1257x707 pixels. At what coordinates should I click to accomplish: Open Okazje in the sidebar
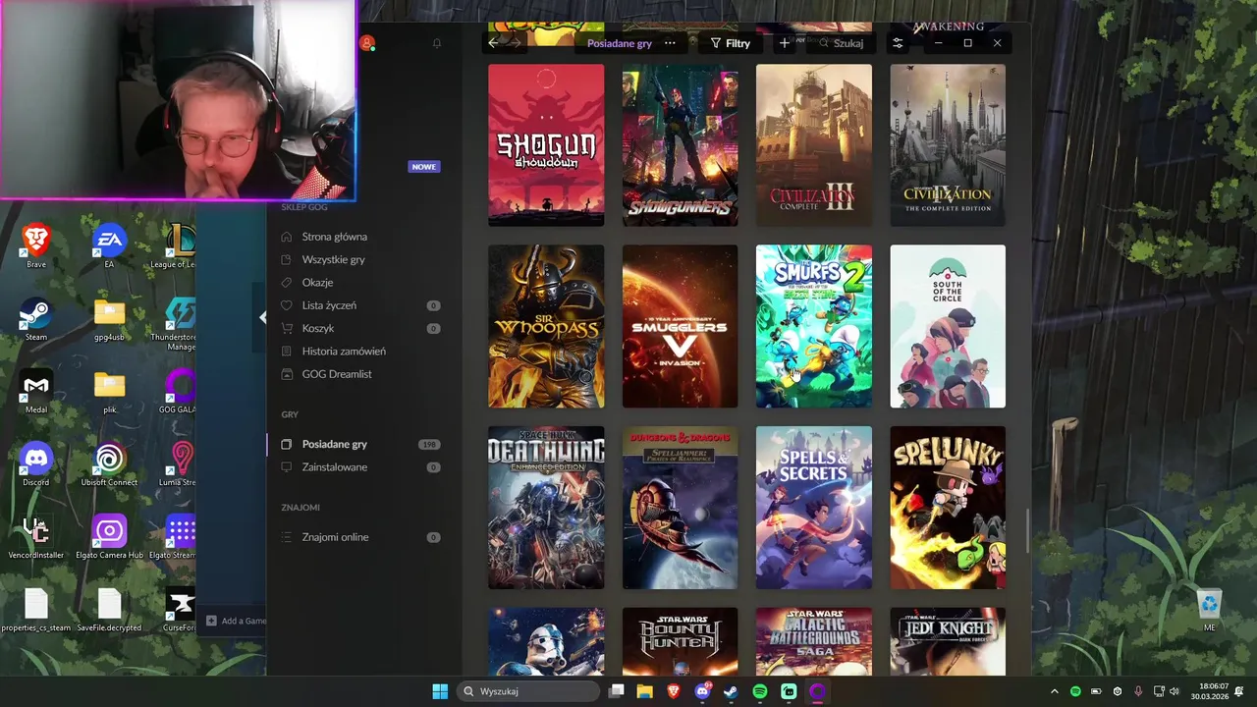click(317, 283)
